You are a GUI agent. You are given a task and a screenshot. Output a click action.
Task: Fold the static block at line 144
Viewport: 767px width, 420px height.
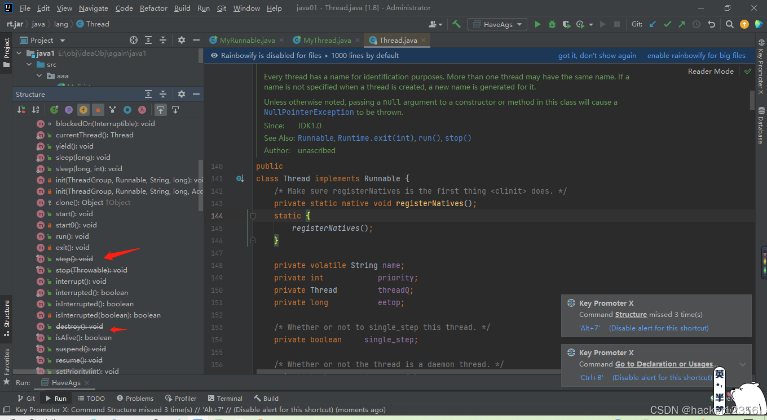pos(253,216)
